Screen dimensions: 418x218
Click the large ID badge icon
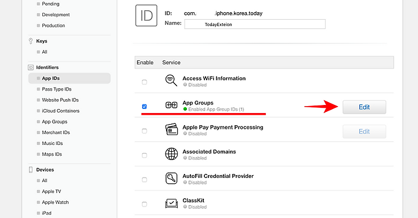(146, 16)
